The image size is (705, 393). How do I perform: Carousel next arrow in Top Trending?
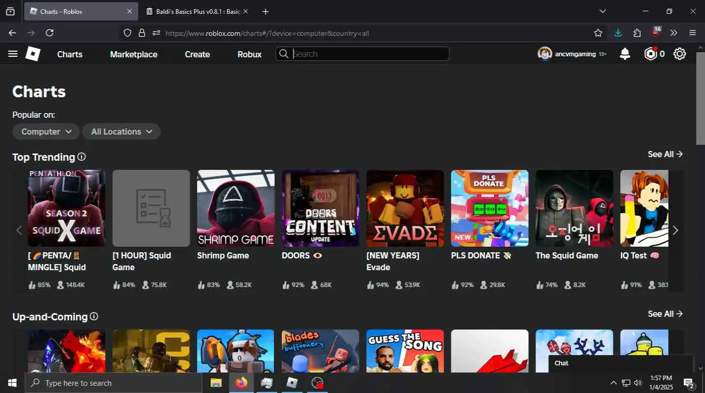click(x=675, y=231)
